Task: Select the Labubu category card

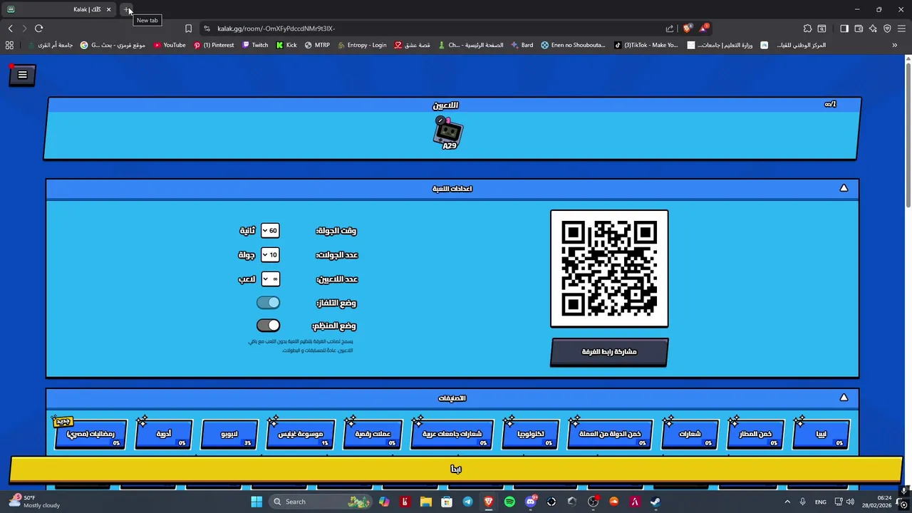Action: pyautogui.click(x=229, y=434)
